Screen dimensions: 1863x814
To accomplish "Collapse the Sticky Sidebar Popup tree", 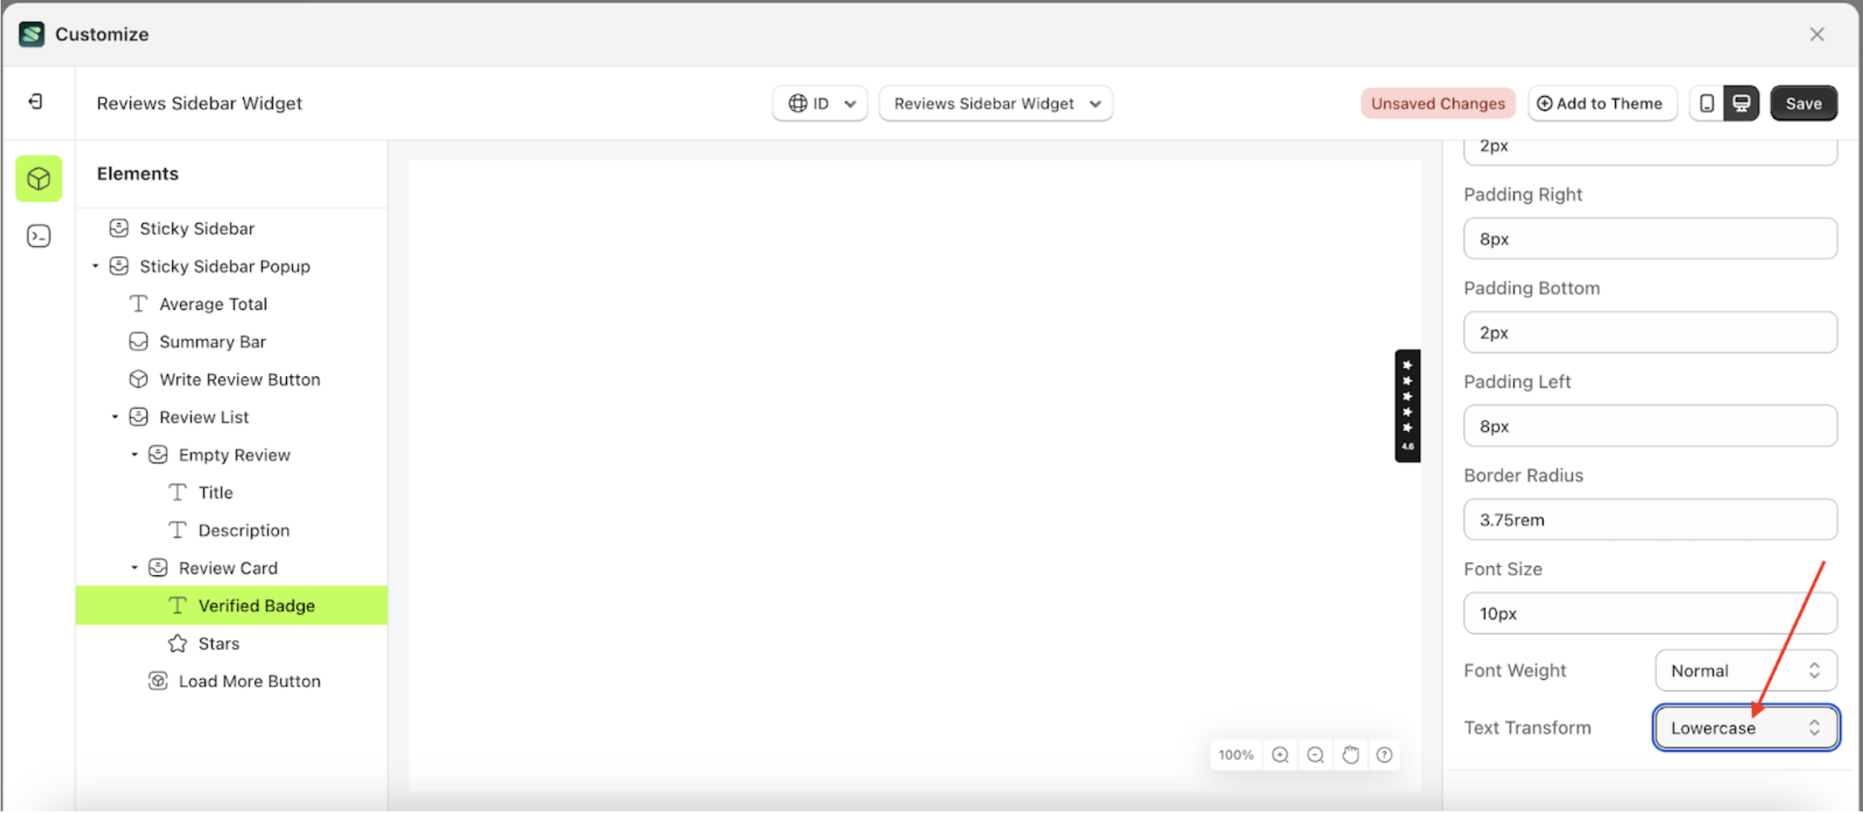I will pos(95,266).
